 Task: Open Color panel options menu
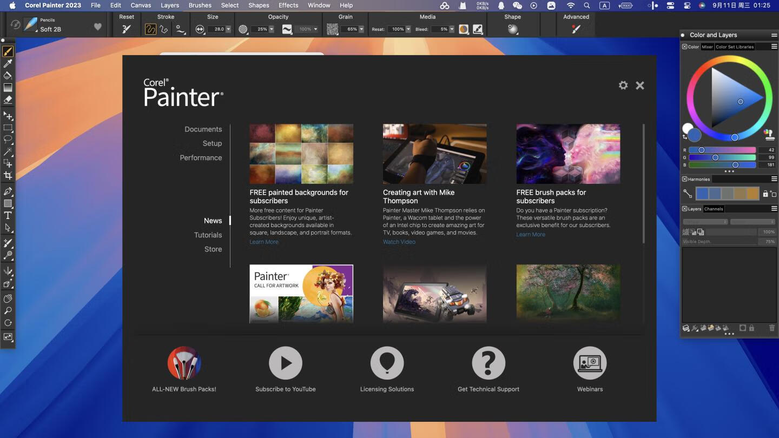(x=774, y=47)
